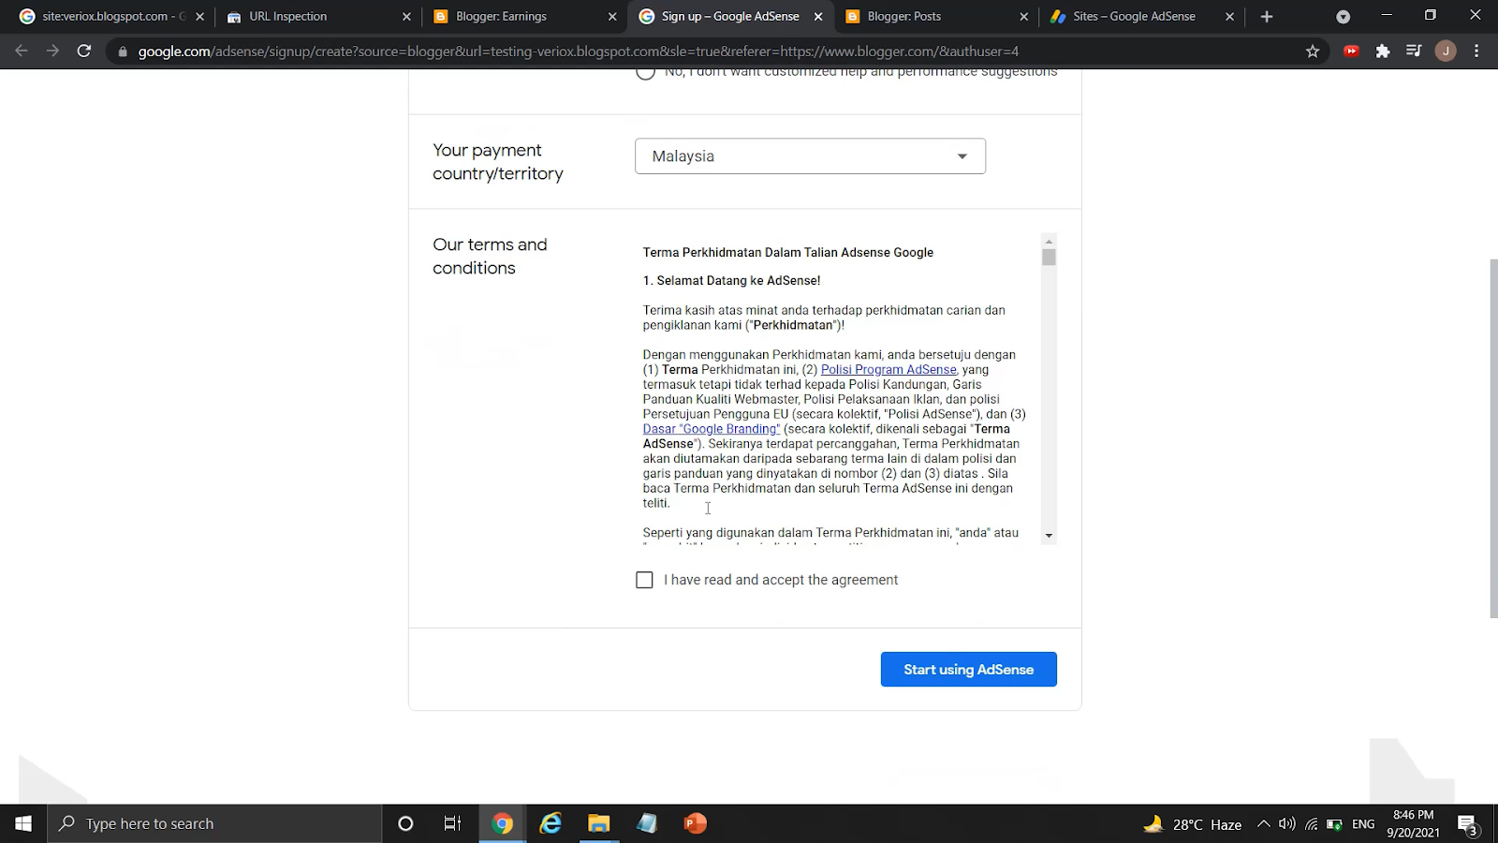Close the Blogger: Earnings tab
The width and height of the screenshot is (1498, 843).
[612, 17]
